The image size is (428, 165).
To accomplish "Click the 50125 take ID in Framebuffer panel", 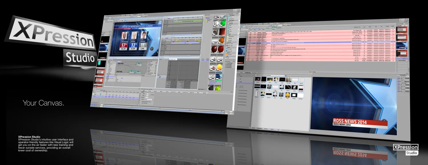I will [407, 81].
